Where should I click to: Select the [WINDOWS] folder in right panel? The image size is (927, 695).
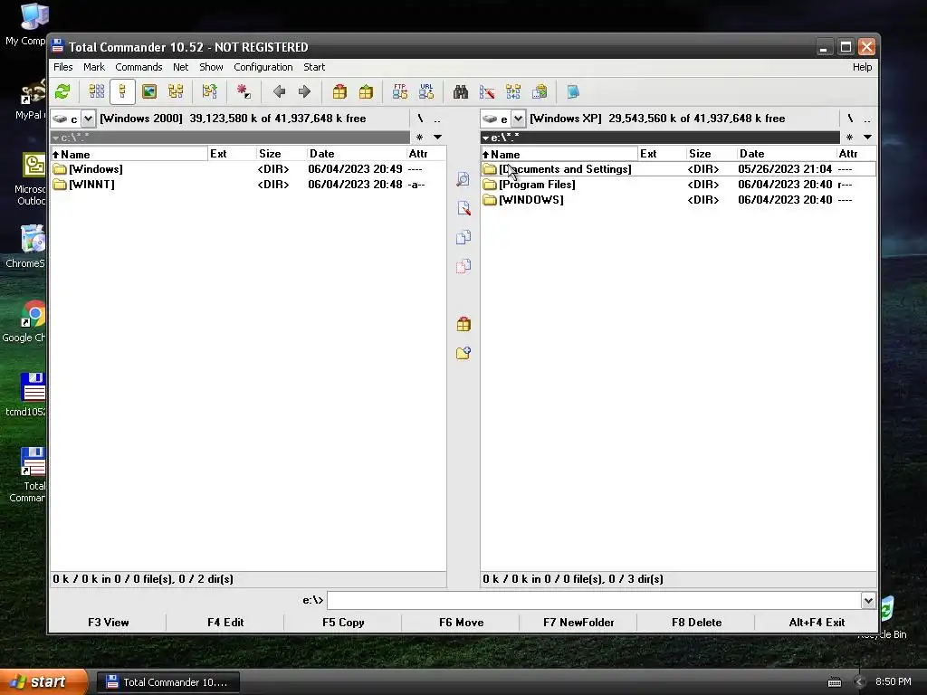(678, 200)
